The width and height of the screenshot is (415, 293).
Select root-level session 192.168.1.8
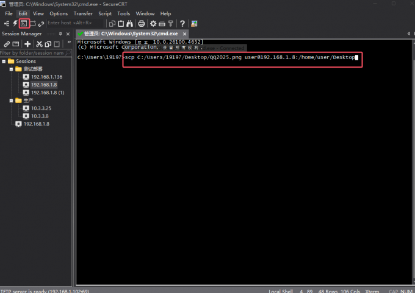point(36,124)
